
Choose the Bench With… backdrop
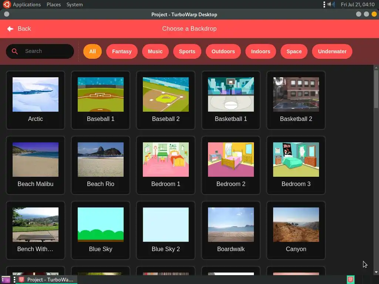[36, 230]
